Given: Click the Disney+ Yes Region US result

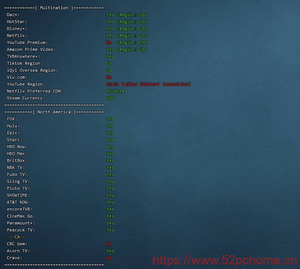Looking at the screenshot, I should [127, 29].
